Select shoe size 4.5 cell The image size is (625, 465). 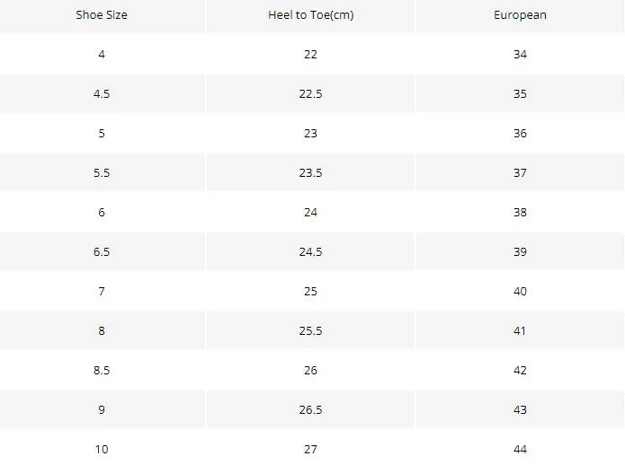tap(102, 94)
